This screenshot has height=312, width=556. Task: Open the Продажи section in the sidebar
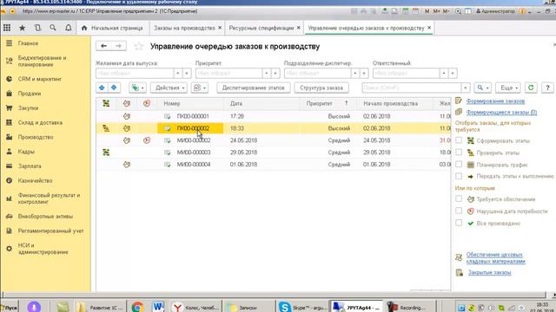click(30, 94)
